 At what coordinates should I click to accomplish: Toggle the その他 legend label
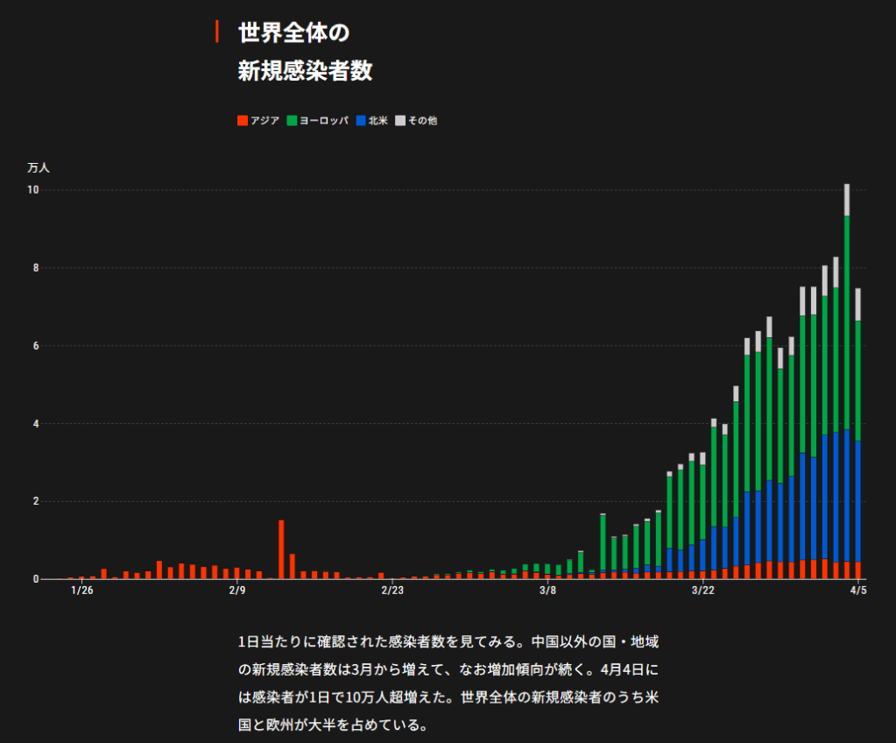422,121
